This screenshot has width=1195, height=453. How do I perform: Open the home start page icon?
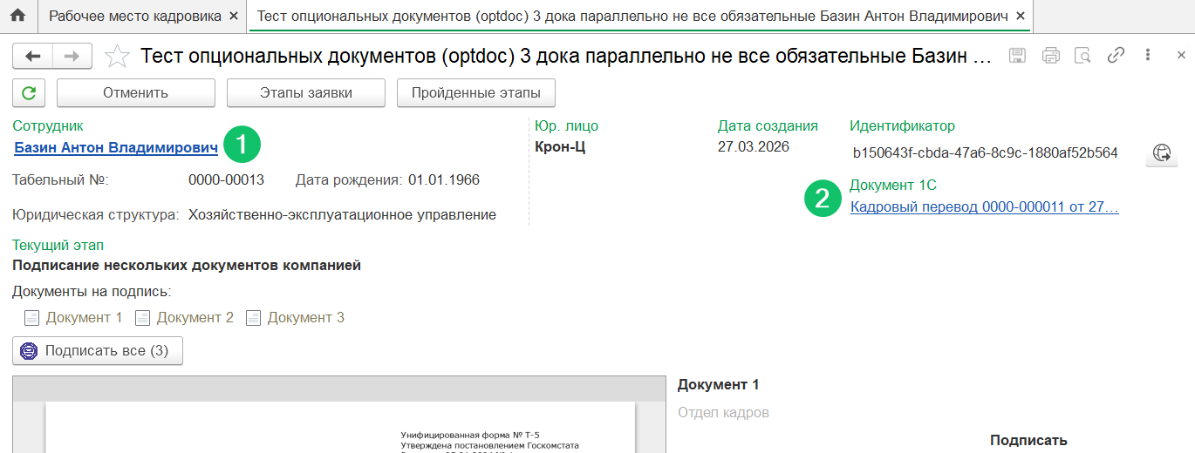click(17, 16)
